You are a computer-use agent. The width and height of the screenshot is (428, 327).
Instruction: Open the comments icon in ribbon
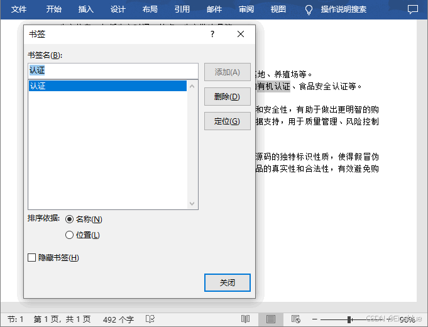pyautogui.click(x=413, y=9)
